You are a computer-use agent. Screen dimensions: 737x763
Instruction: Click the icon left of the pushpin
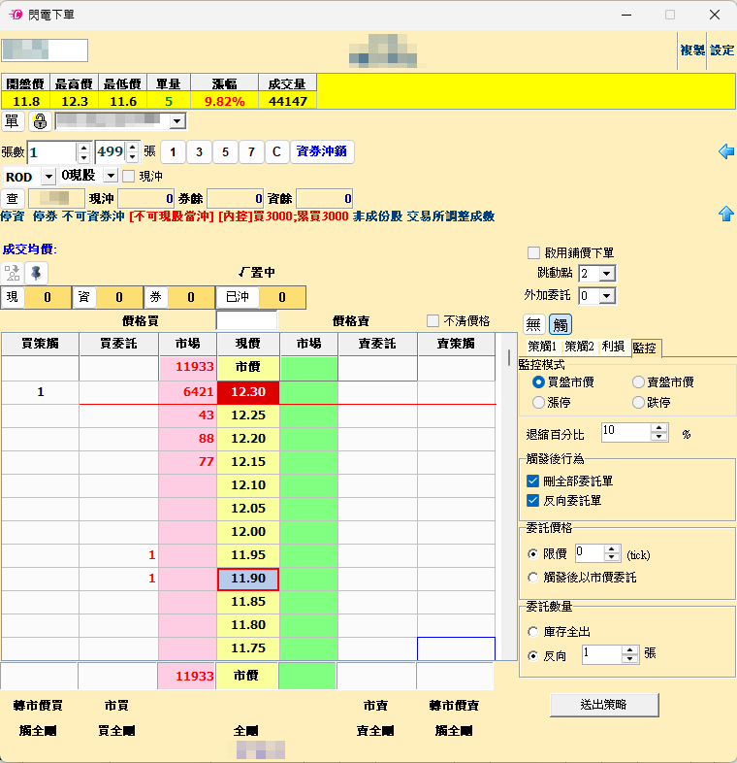(x=13, y=273)
